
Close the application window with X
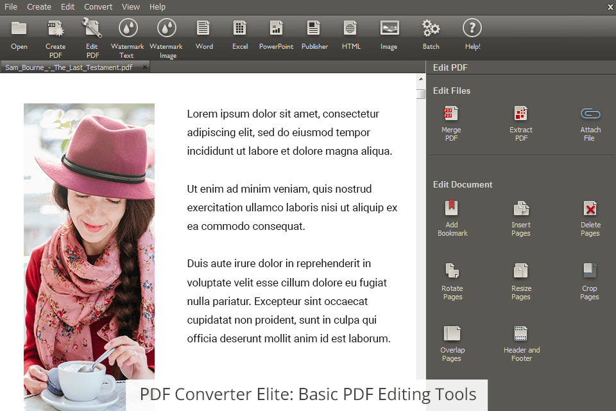tap(611, 6)
